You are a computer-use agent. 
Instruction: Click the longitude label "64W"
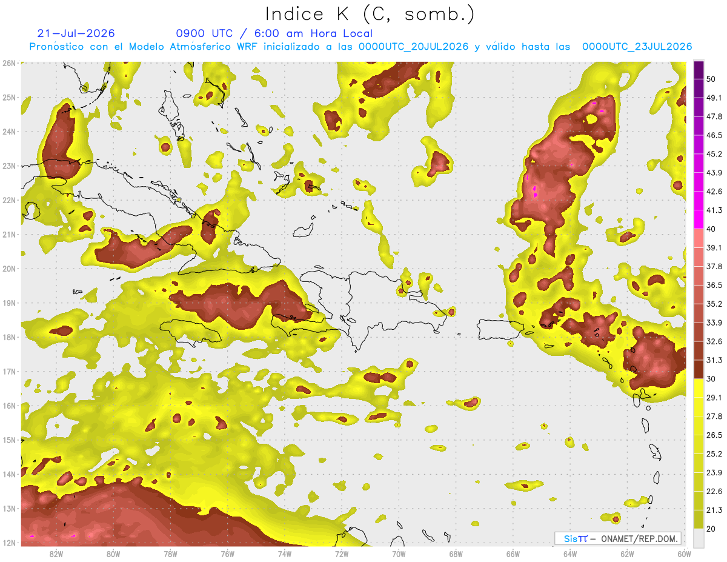pyautogui.click(x=570, y=554)
